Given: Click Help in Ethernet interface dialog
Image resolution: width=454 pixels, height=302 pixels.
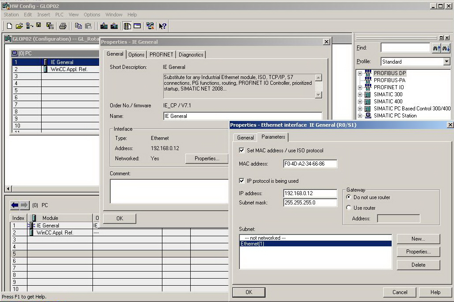Looking at the screenshot, I should point(435,292).
